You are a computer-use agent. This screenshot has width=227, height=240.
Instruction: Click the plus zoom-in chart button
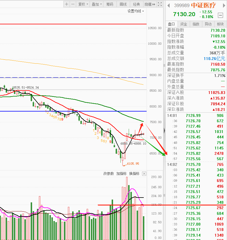[66, 4]
